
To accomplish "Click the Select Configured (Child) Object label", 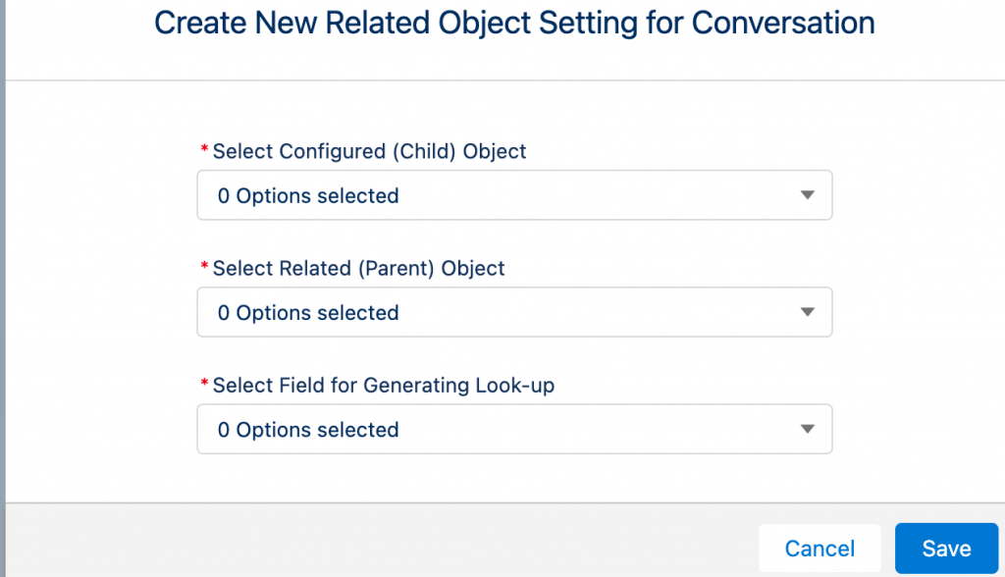I will coord(368,151).
